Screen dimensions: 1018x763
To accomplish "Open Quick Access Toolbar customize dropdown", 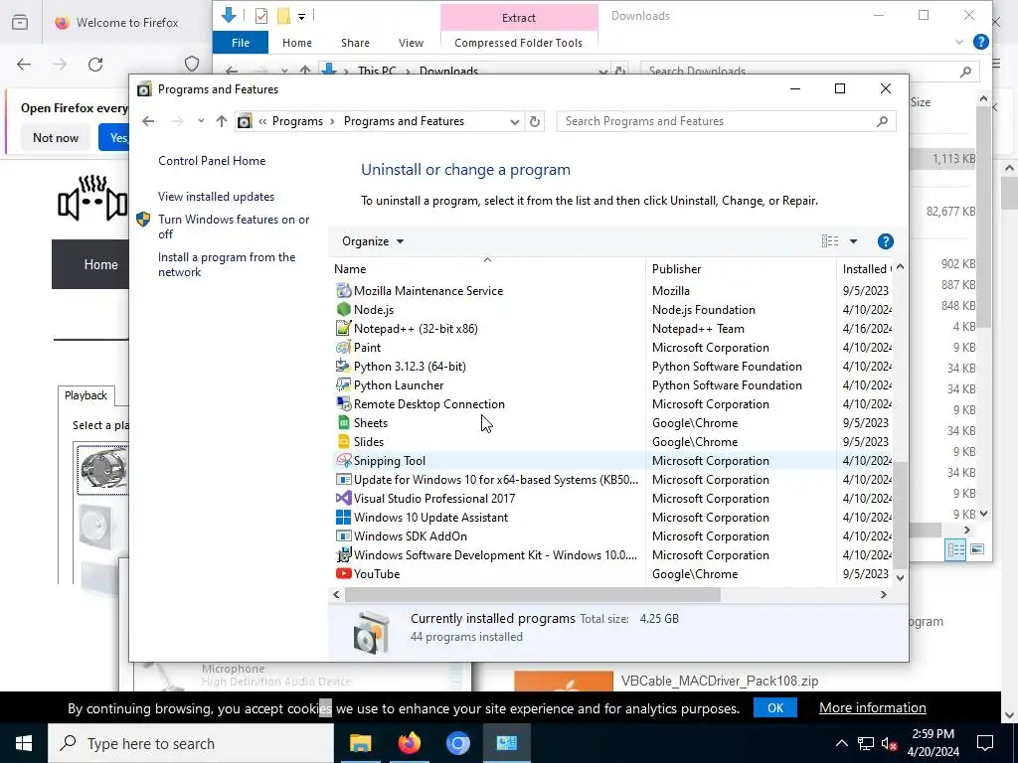I will [302, 16].
